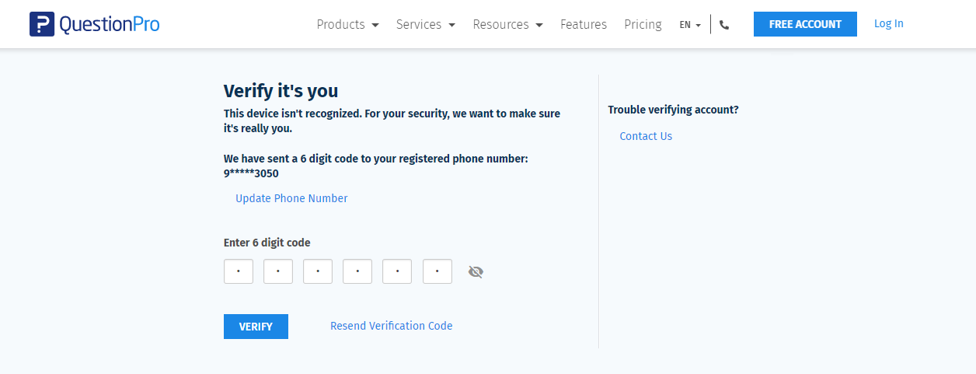Click the Log In link

[x=888, y=23]
